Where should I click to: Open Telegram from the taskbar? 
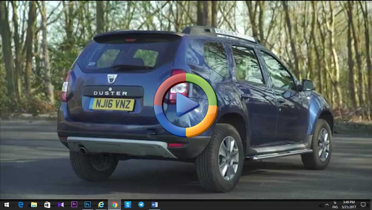(x=141, y=204)
